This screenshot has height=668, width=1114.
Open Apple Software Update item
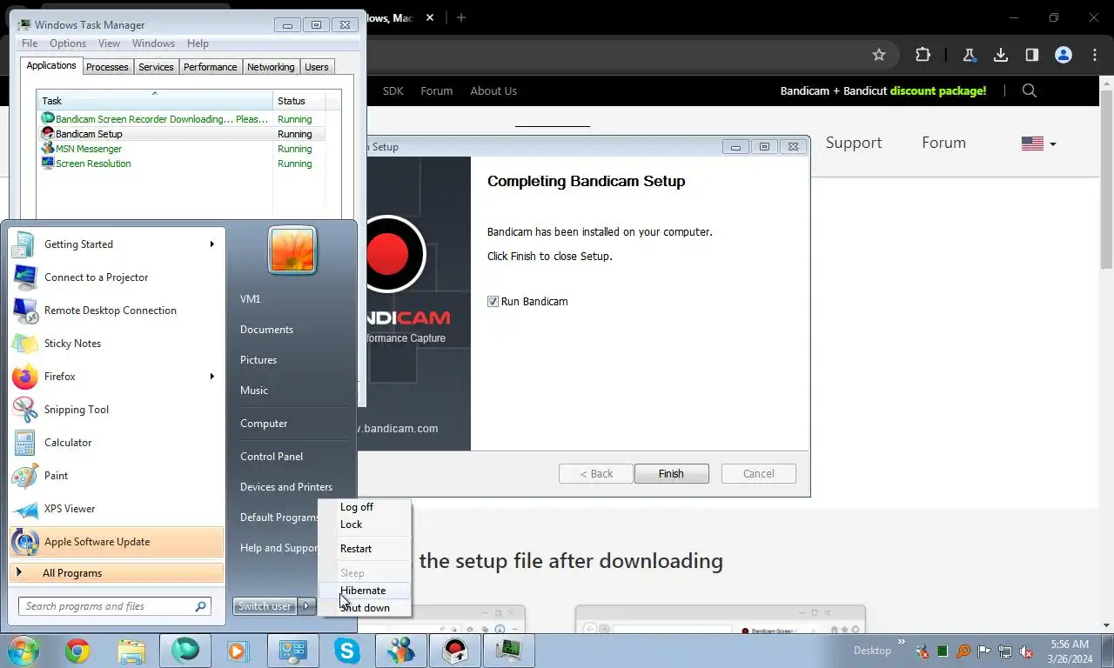[117, 542]
